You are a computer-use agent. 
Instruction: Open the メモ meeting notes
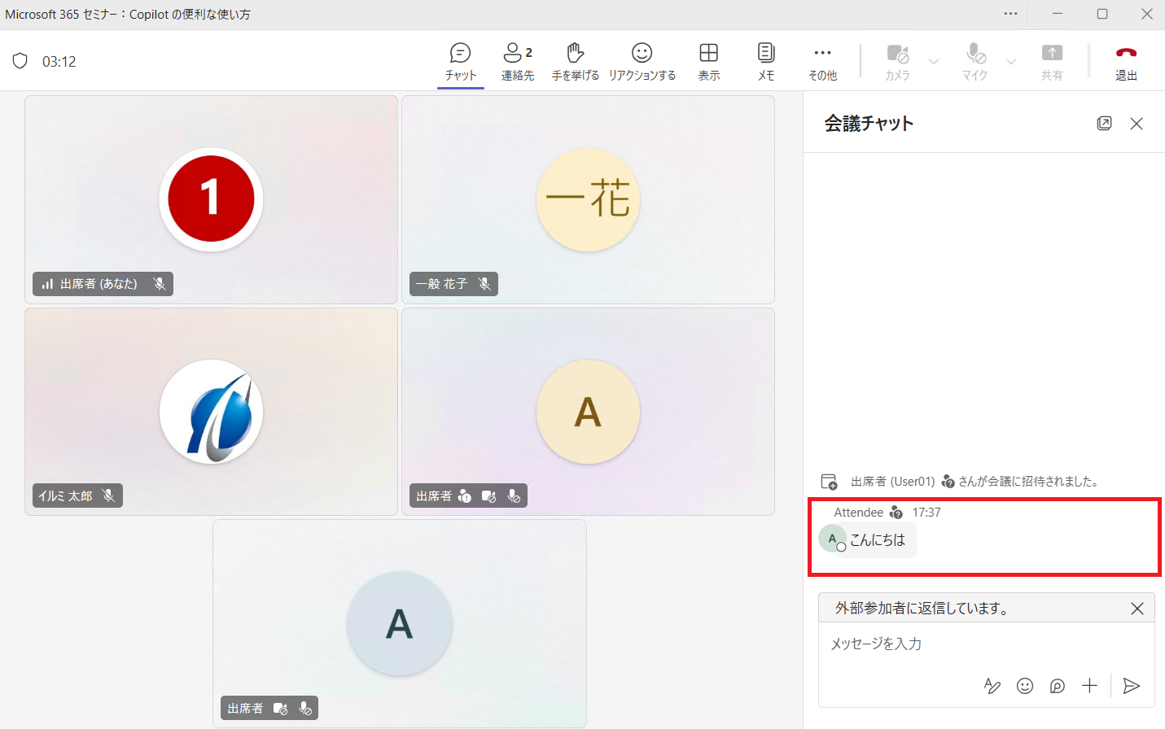click(766, 62)
